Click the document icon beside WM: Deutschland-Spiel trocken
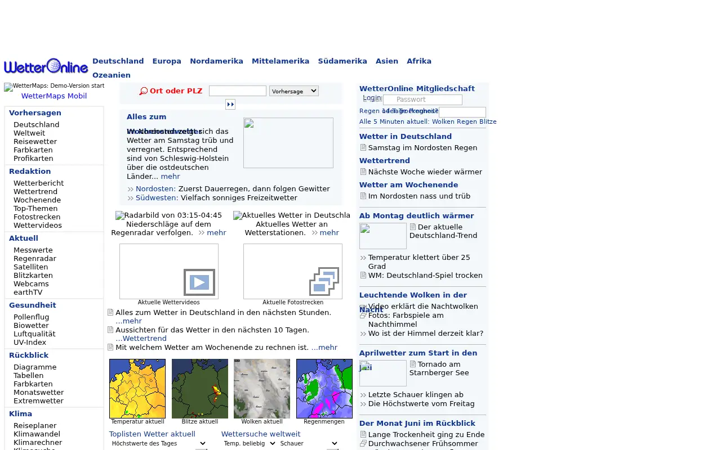Viewport: 721px width, 450px height. coord(363,276)
